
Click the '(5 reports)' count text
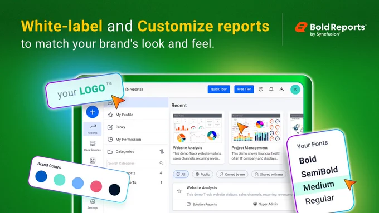coord(134,89)
